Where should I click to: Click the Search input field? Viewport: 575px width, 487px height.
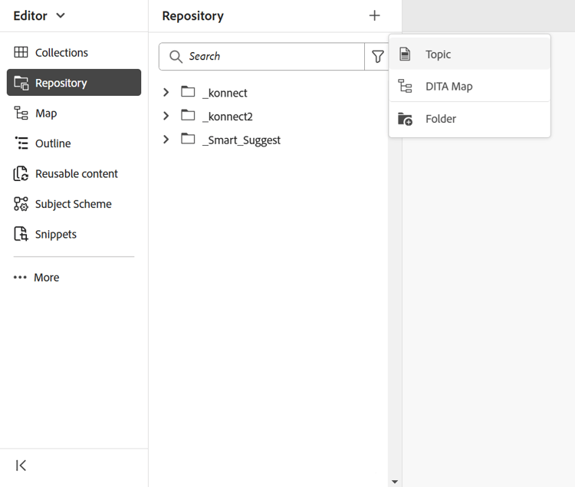click(262, 57)
